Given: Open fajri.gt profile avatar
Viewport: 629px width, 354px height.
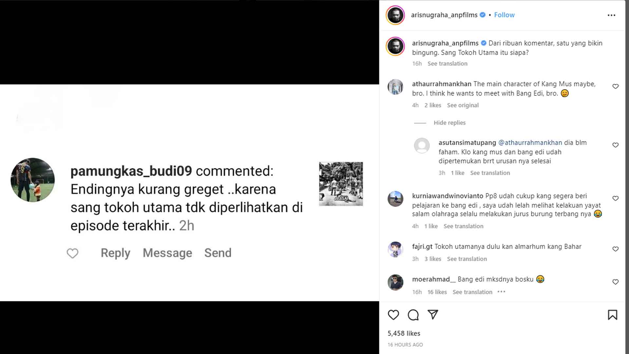Looking at the screenshot, I should point(395,249).
